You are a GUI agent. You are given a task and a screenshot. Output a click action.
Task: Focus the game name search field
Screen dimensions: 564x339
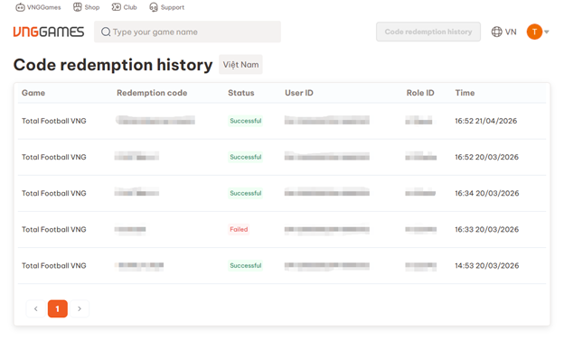tap(187, 32)
